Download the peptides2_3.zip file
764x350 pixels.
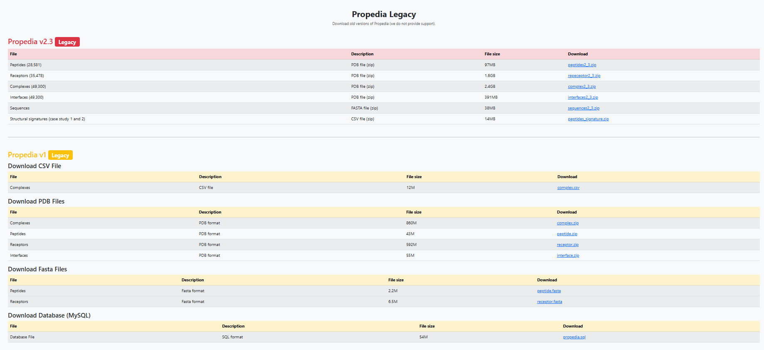pyautogui.click(x=582, y=65)
